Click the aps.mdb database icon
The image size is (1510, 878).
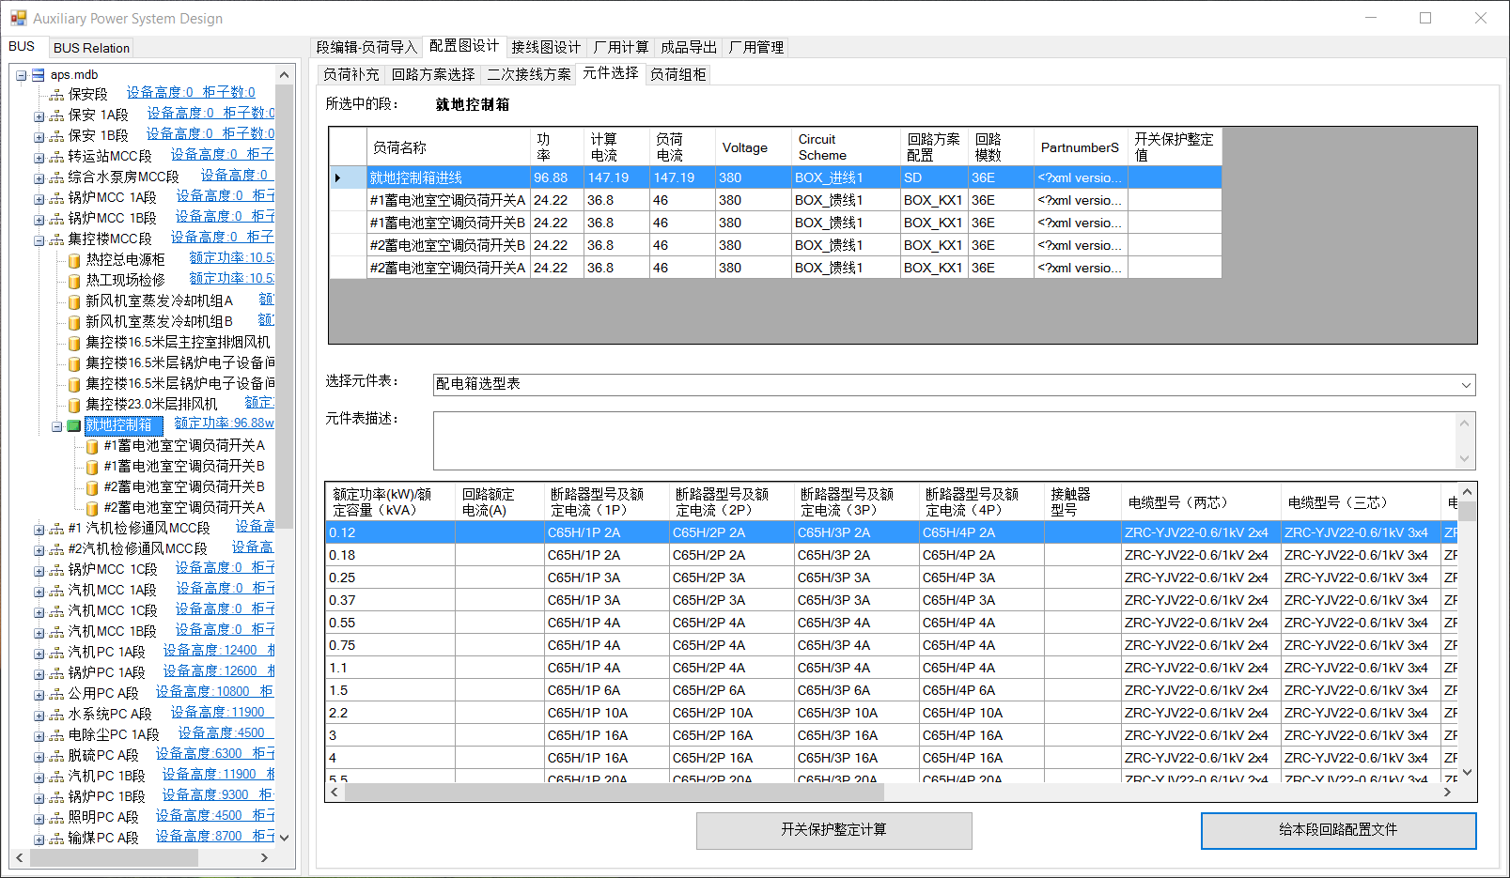tap(39, 75)
